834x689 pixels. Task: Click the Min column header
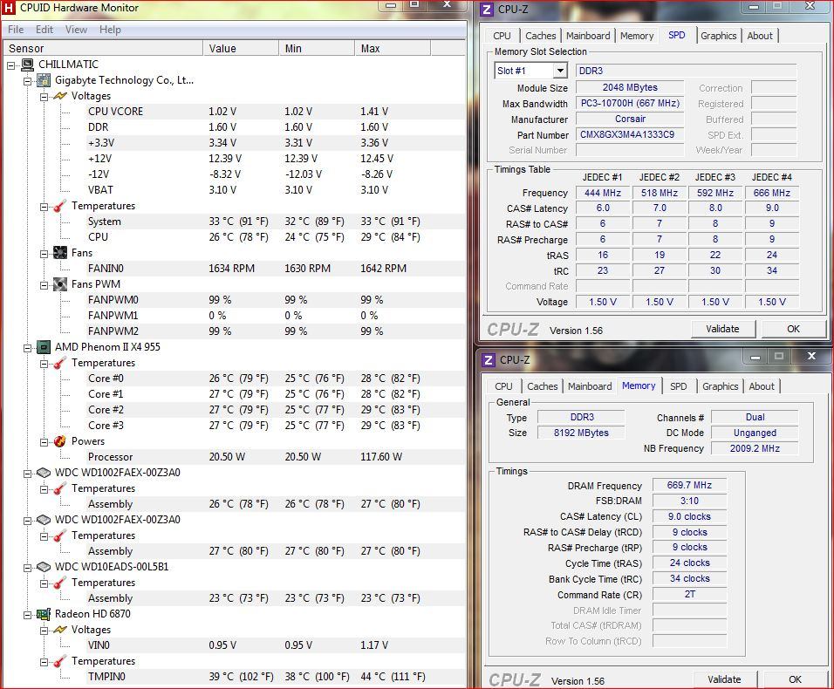[317, 48]
